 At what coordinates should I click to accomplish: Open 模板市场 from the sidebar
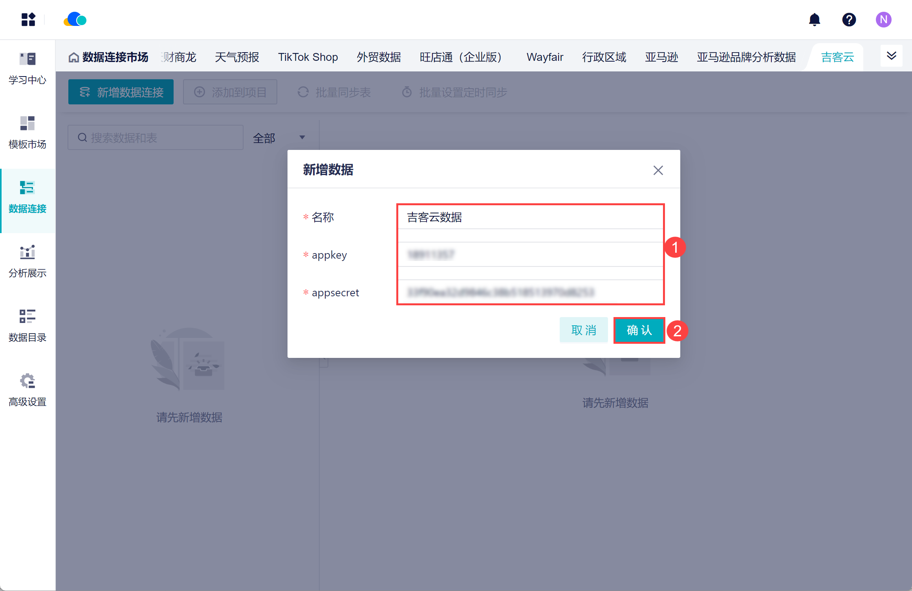27,133
